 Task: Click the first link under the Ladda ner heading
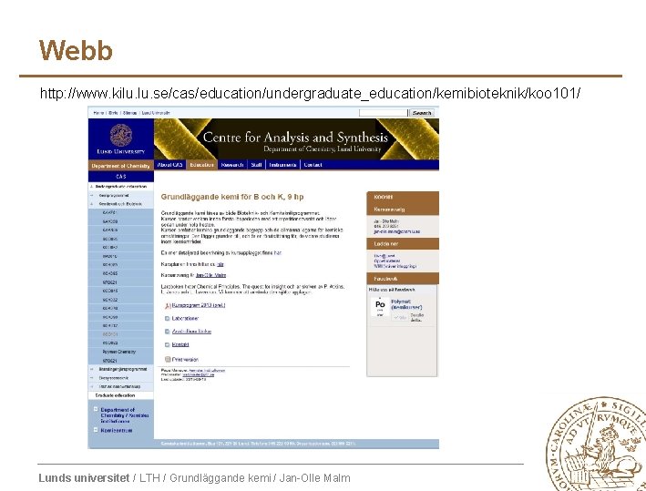click(385, 256)
